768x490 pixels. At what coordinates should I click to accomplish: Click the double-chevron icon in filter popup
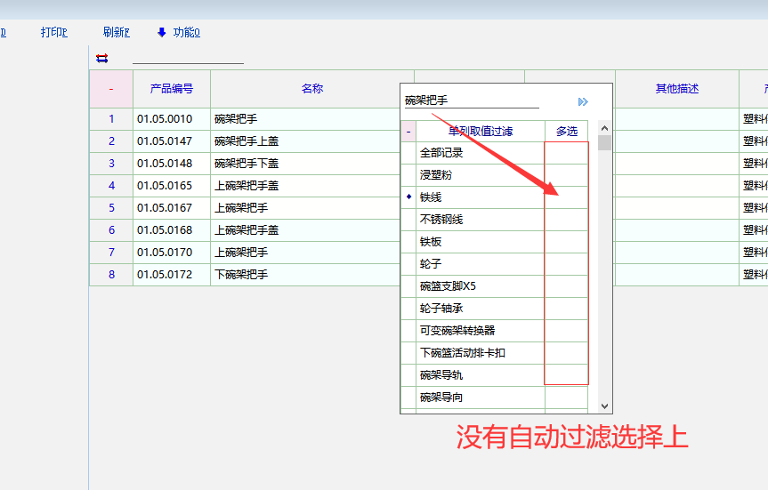click(x=583, y=102)
